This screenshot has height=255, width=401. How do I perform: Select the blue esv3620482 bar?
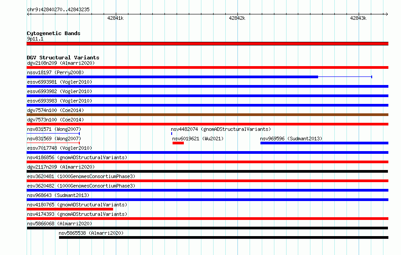pyautogui.click(x=207, y=190)
